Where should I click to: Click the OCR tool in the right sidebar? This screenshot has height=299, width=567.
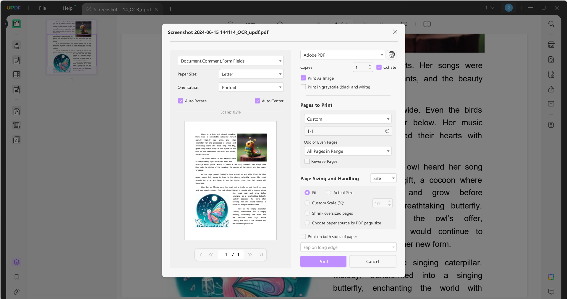click(551, 45)
